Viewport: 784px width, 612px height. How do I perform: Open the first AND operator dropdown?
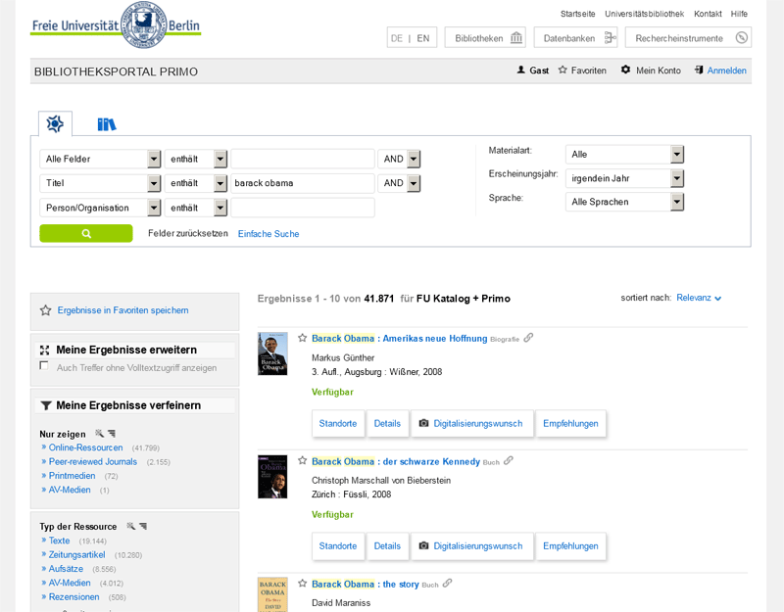click(x=399, y=159)
